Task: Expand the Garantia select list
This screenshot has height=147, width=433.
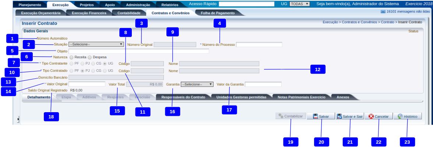Action: point(197,84)
